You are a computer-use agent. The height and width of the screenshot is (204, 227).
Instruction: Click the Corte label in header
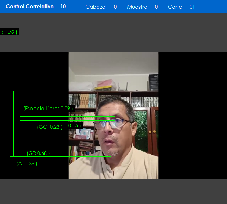[175, 7]
